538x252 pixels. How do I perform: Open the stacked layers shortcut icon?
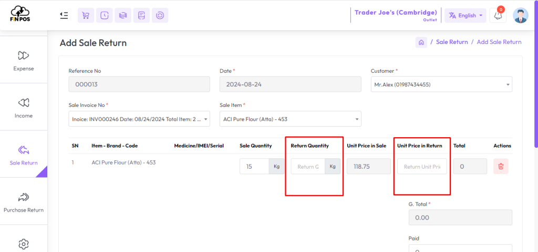click(123, 15)
